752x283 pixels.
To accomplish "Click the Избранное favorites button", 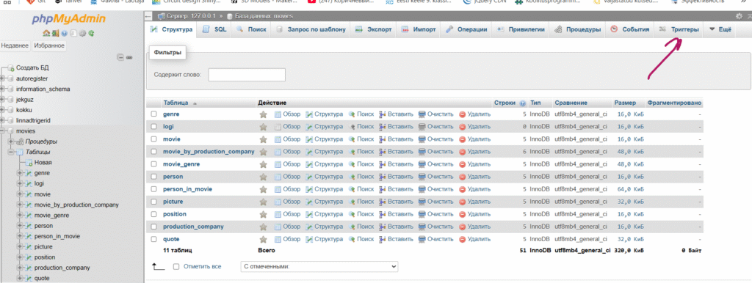I will (49, 45).
